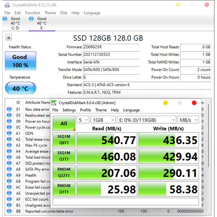
Task: Run the SEQ1M Q1T1 test
Action: click(x=64, y=156)
